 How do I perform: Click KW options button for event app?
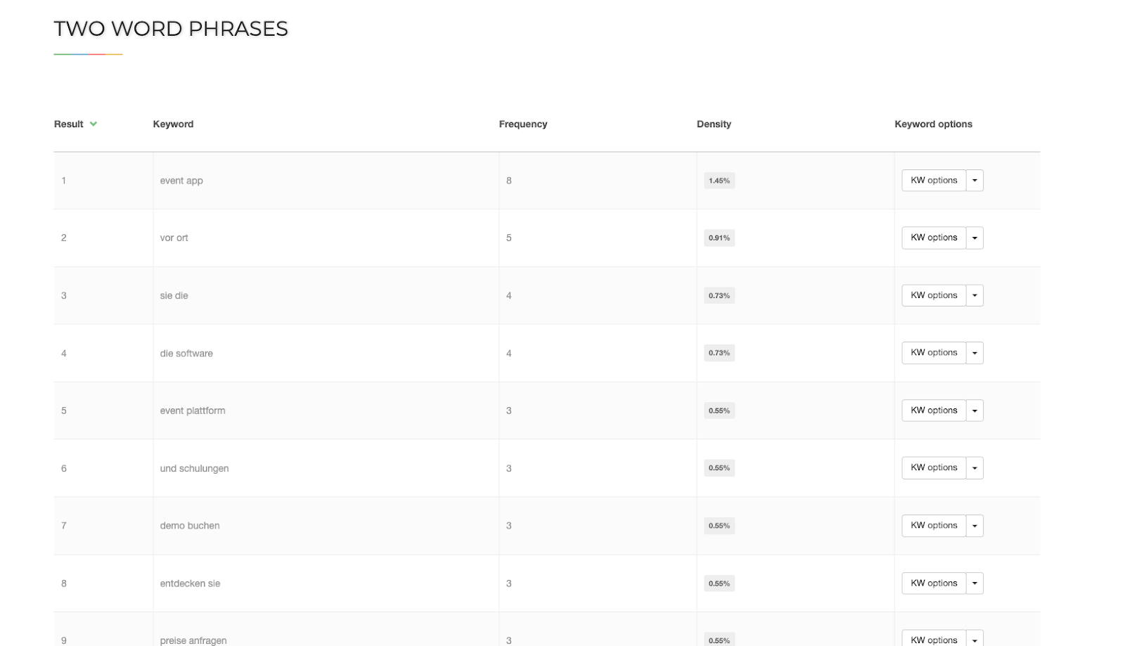tap(933, 181)
